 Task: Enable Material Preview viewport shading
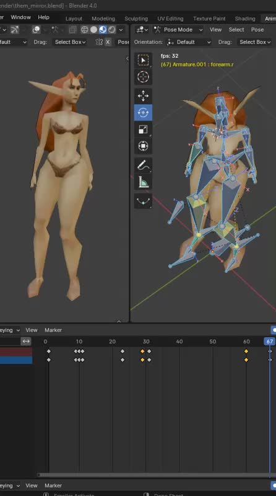pyautogui.click(x=103, y=30)
